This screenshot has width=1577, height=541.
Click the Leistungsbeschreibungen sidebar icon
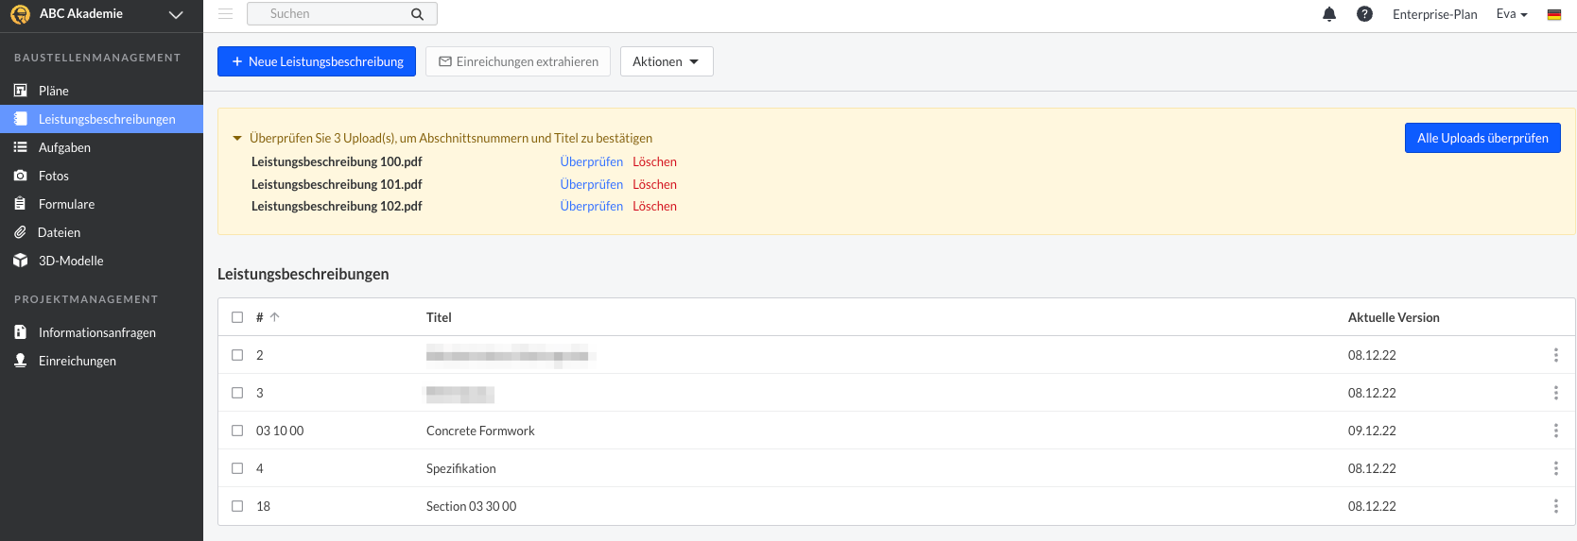[x=20, y=119]
